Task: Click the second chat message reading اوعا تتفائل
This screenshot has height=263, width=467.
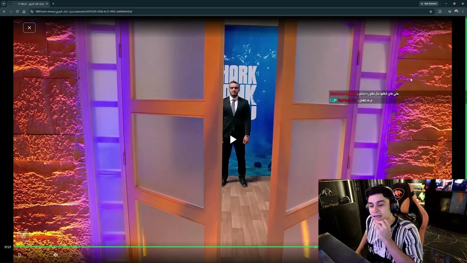Action: [351, 100]
